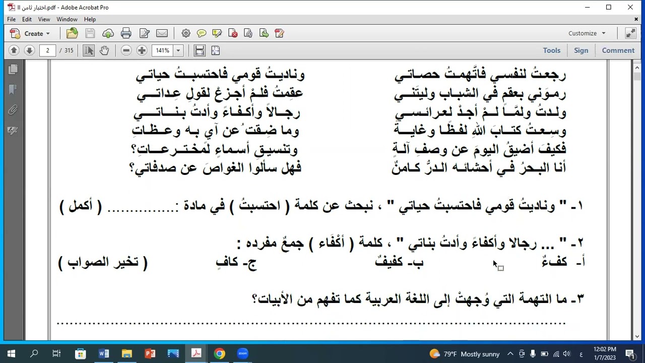
Task: Open File Explorer from the taskbar
Action: [127, 354]
